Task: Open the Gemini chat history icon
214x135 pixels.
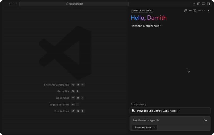Action: coord(195,11)
